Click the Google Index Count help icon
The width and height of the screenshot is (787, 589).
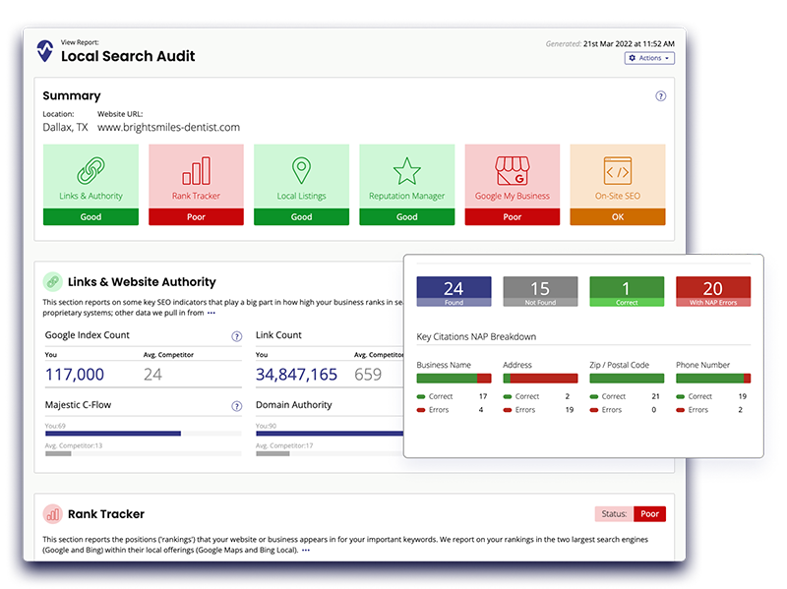click(236, 336)
